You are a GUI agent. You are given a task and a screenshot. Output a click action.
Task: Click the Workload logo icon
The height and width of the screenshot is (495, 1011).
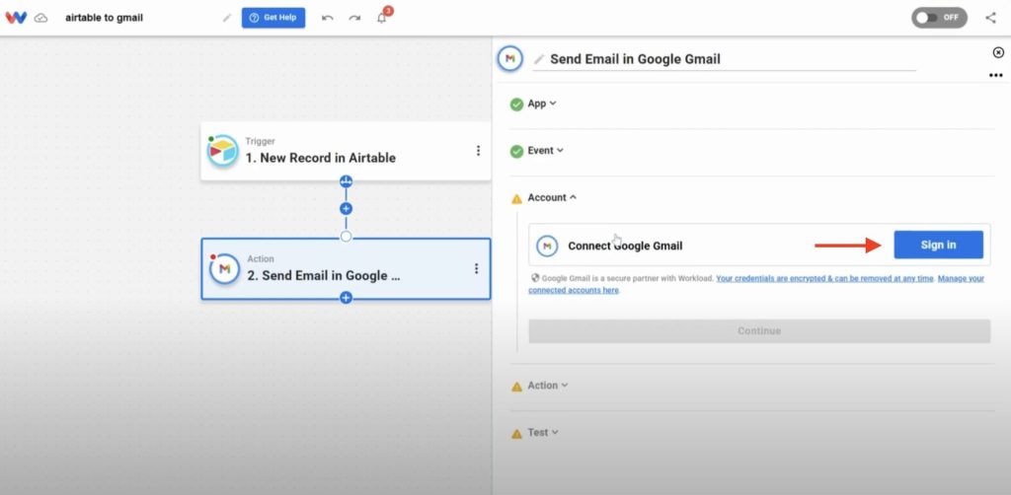point(16,18)
